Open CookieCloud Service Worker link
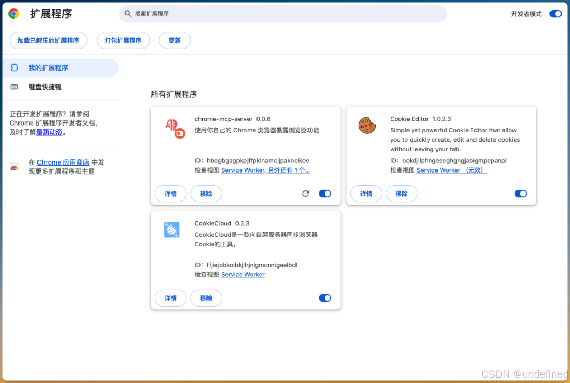Image resolution: width=570 pixels, height=383 pixels. (243, 275)
